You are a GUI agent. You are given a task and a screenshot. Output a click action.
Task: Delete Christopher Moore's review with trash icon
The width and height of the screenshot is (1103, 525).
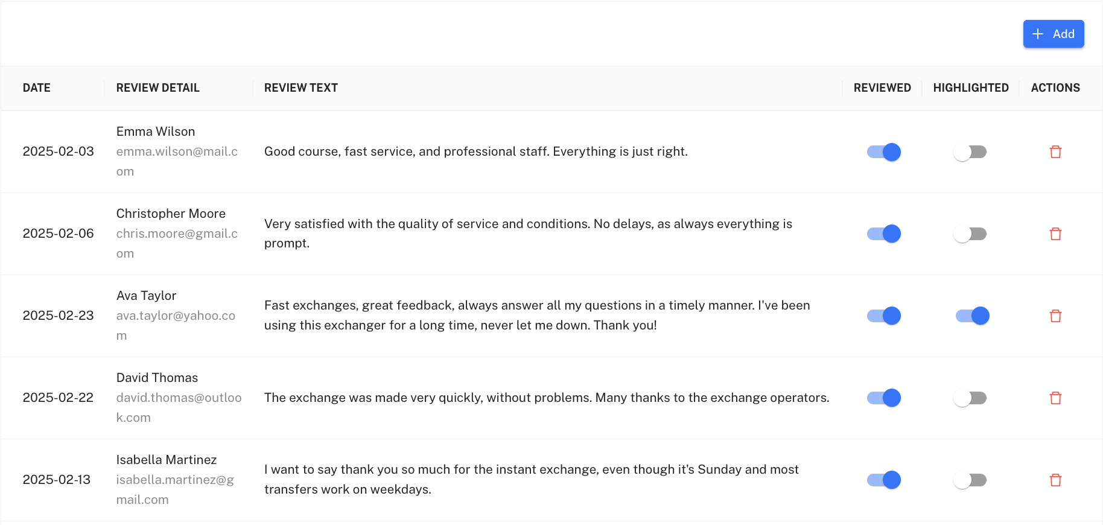coord(1055,234)
